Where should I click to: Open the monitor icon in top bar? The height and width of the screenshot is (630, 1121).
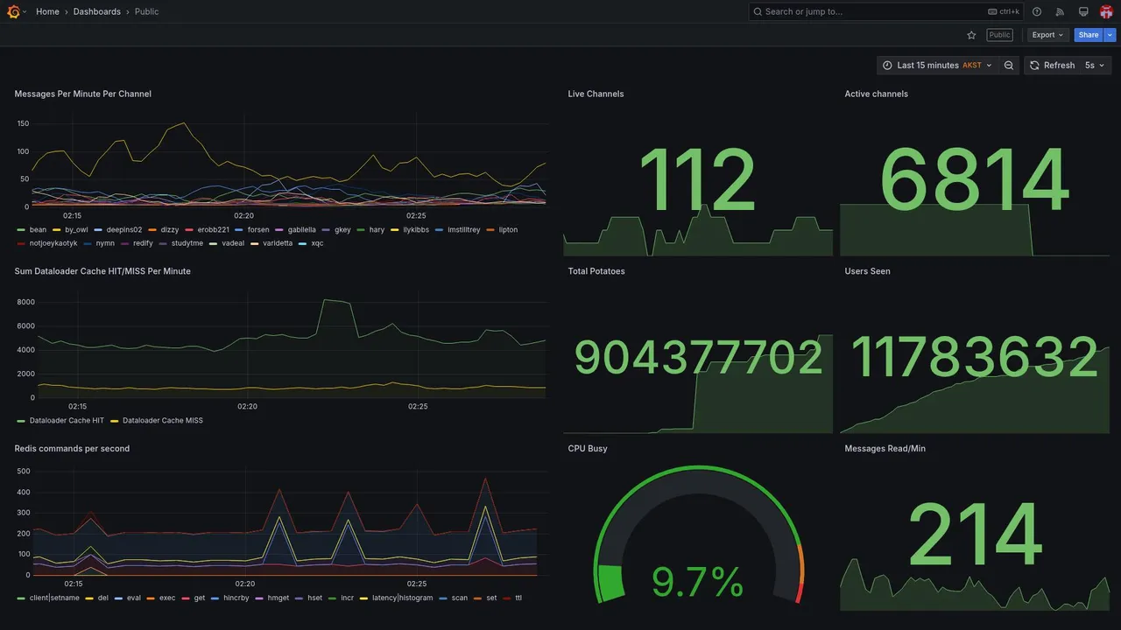[x=1083, y=11]
